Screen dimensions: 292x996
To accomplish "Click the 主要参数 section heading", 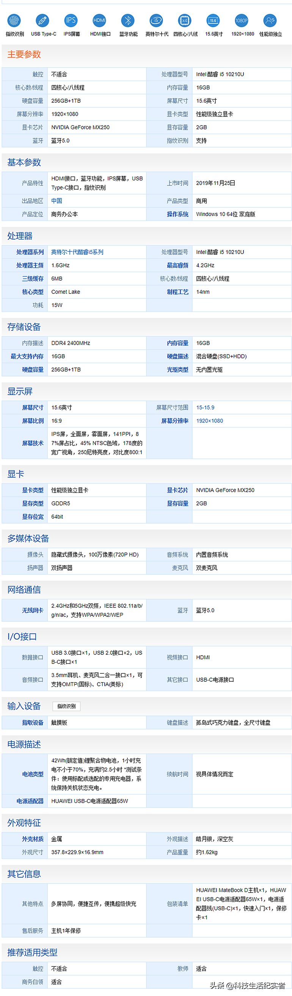I will (24, 55).
